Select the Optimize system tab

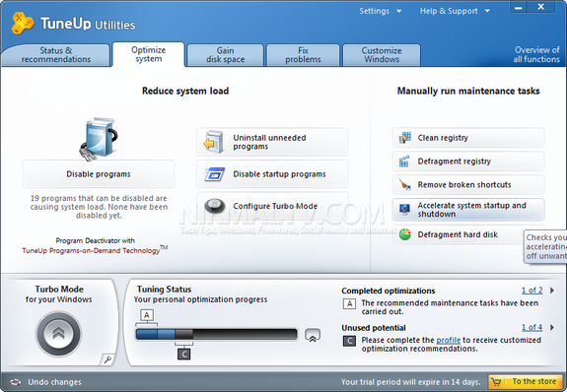(x=149, y=54)
